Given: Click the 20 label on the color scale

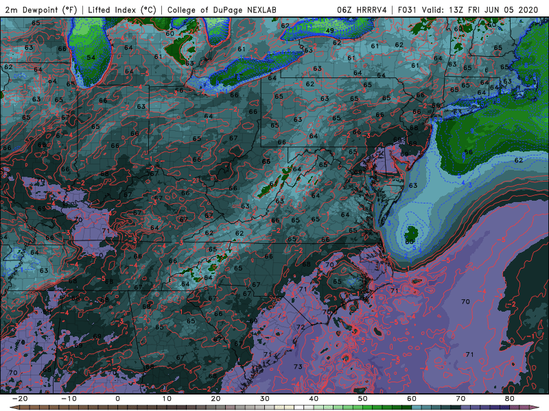Looking at the screenshot, I should click(x=215, y=399).
